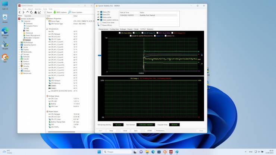The height and width of the screenshot is (155, 276).
Task: Expand the Multimedia tree node
Action: pos(19,52)
